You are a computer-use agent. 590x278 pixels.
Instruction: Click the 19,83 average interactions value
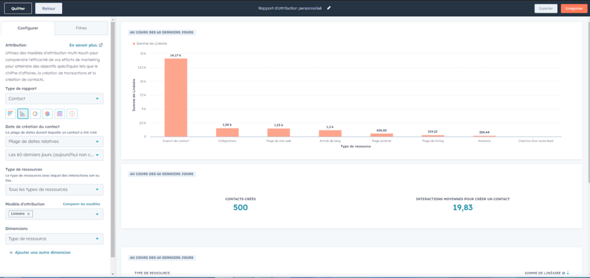(463, 208)
